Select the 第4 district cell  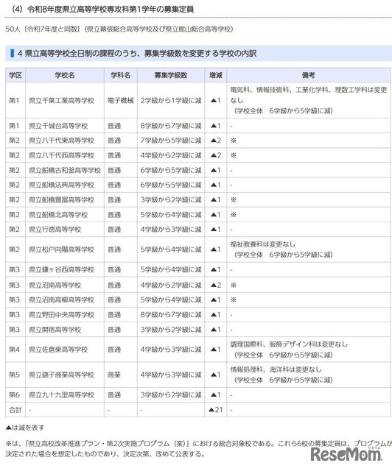(x=15, y=350)
